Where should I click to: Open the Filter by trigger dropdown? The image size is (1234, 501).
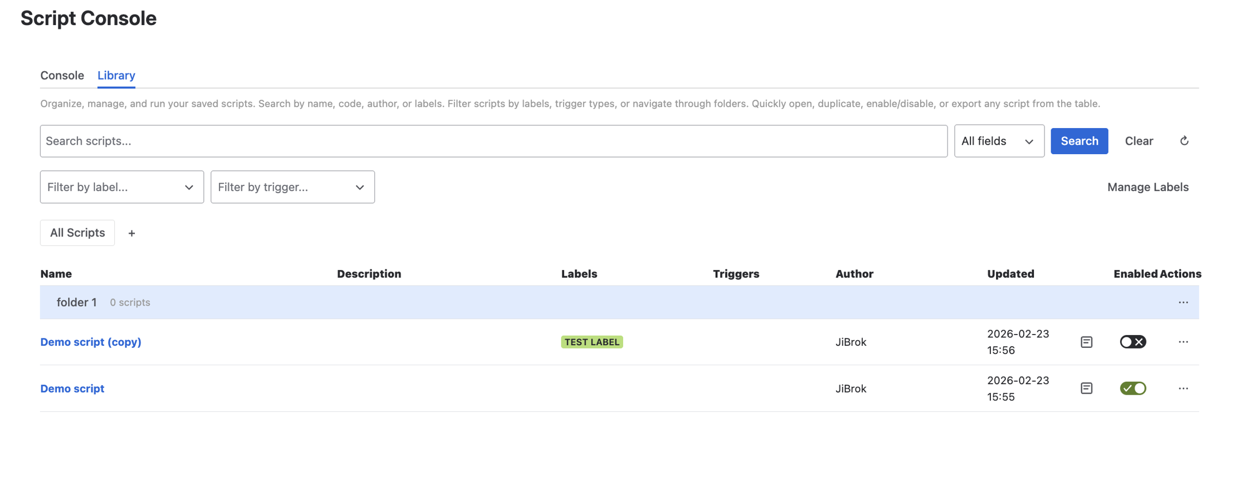(292, 187)
